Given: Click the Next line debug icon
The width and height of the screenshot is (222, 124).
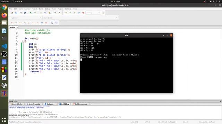Looking at the screenshot, I should coord(20,23).
